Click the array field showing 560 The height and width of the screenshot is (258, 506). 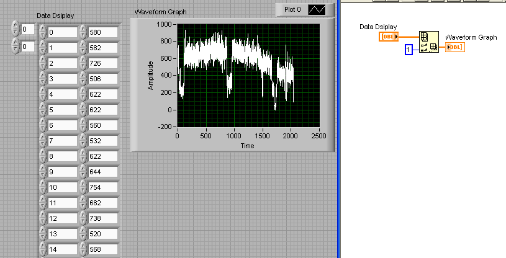coord(103,125)
